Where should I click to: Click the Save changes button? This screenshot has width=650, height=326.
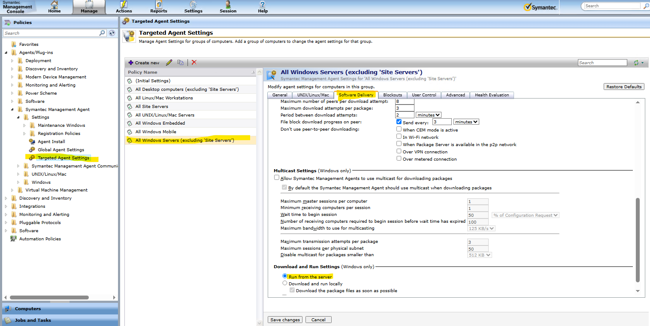[x=285, y=320]
